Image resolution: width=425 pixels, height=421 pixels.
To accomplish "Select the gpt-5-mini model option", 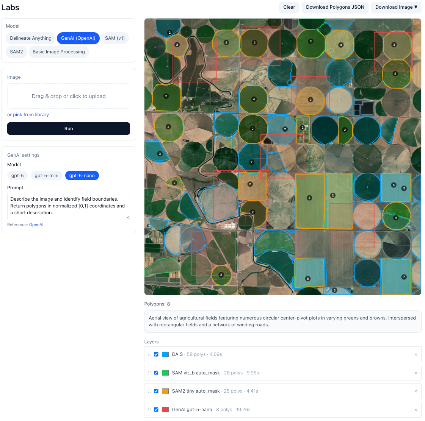I will click(x=46, y=176).
